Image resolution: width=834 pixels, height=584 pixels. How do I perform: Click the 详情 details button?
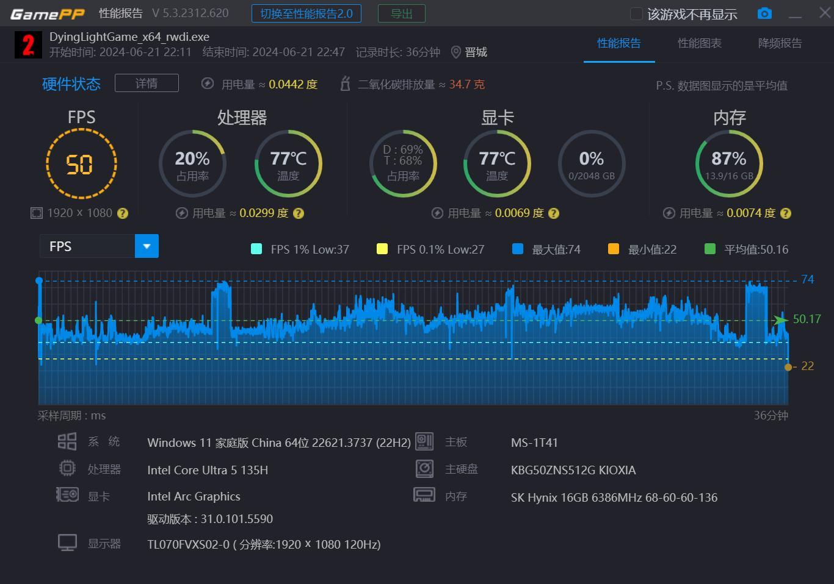click(x=147, y=83)
